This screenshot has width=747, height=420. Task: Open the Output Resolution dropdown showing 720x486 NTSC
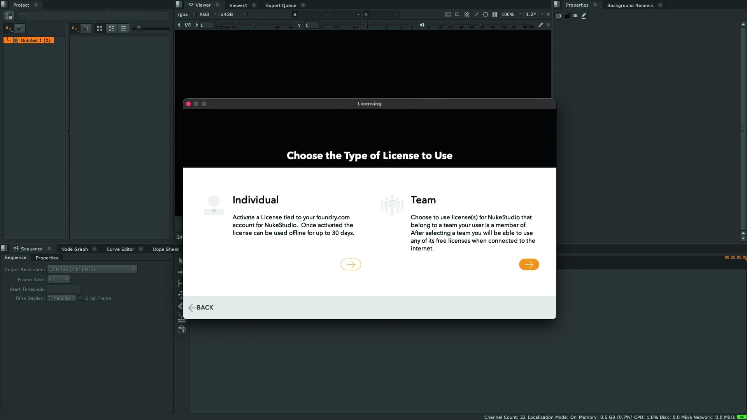[x=92, y=269]
